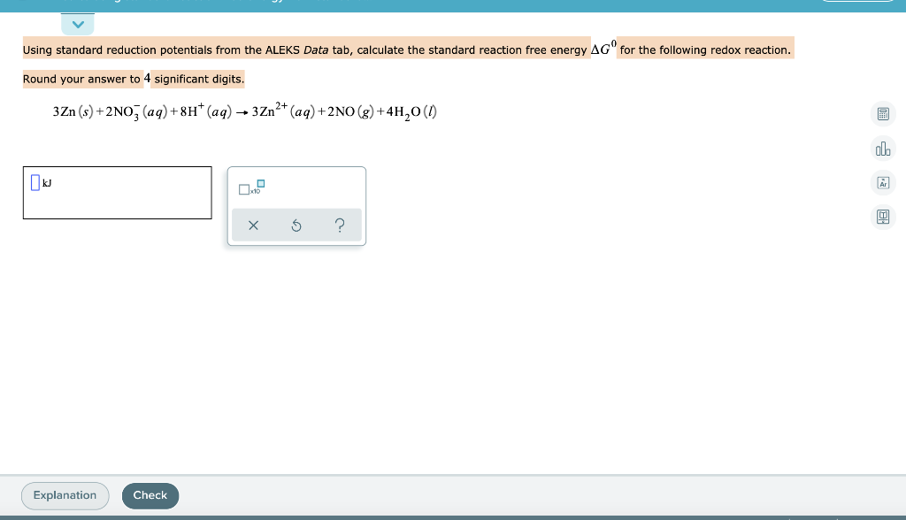Select the blue exponent box of the template
The width and height of the screenshot is (906, 520).
(x=259, y=183)
